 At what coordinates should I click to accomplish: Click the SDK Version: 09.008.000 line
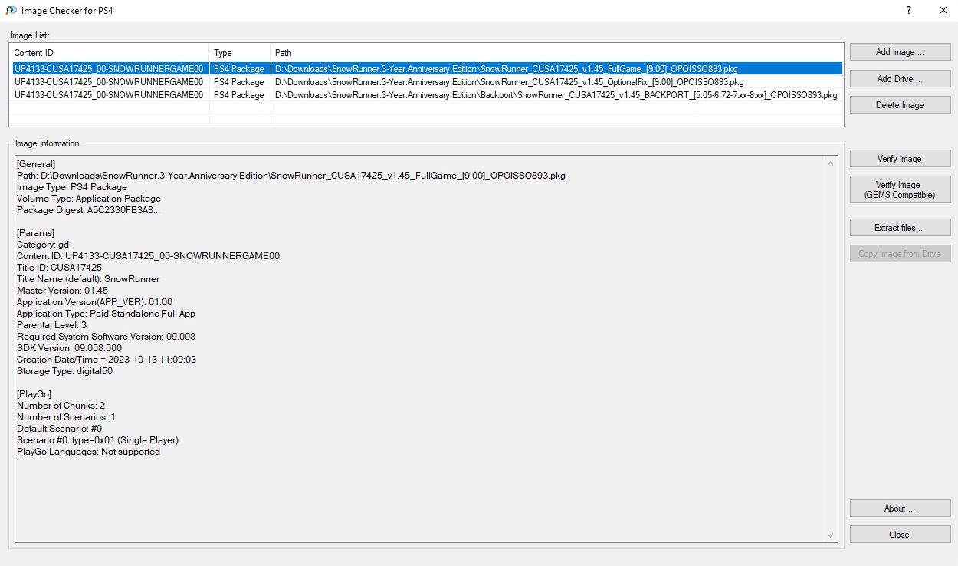pos(69,348)
